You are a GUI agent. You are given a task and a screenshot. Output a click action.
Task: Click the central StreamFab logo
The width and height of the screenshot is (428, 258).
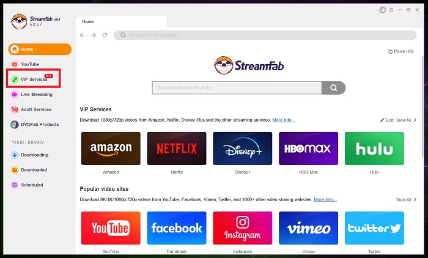click(x=249, y=65)
